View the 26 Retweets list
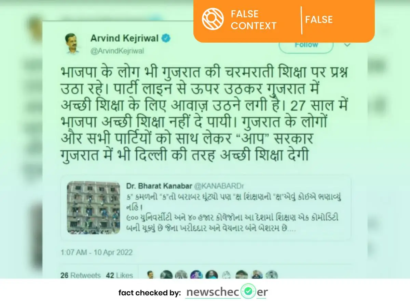The height and width of the screenshot is (307, 410). pos(81,275)
